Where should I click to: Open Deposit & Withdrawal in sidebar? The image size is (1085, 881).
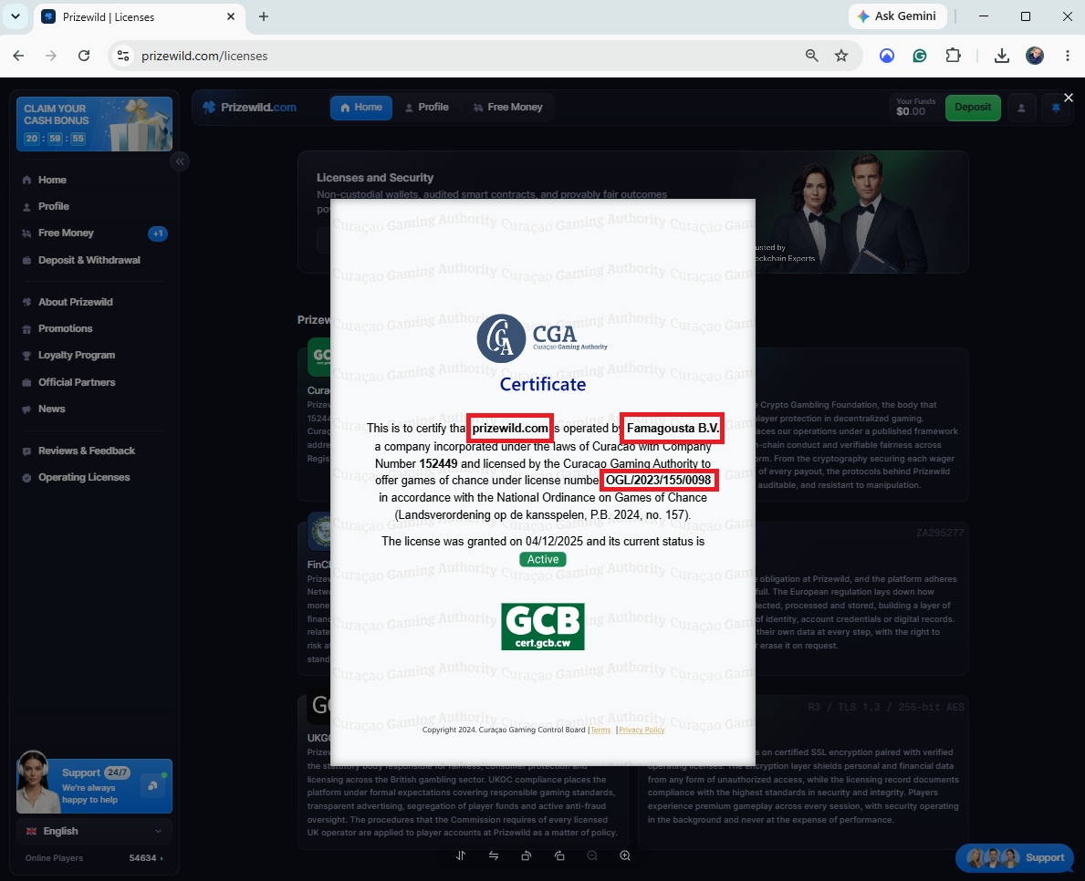[x=89, y=260]
